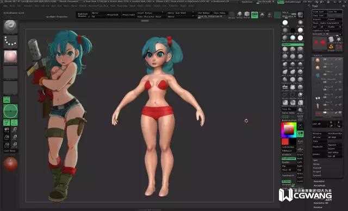Expand the Extract section in SubTool

pyautogui.click(x=317, y=175)
